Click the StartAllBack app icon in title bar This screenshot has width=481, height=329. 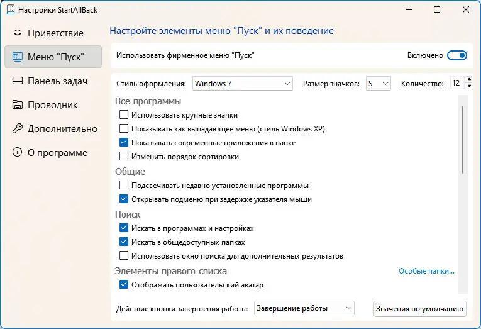click(x=10, y=10)
